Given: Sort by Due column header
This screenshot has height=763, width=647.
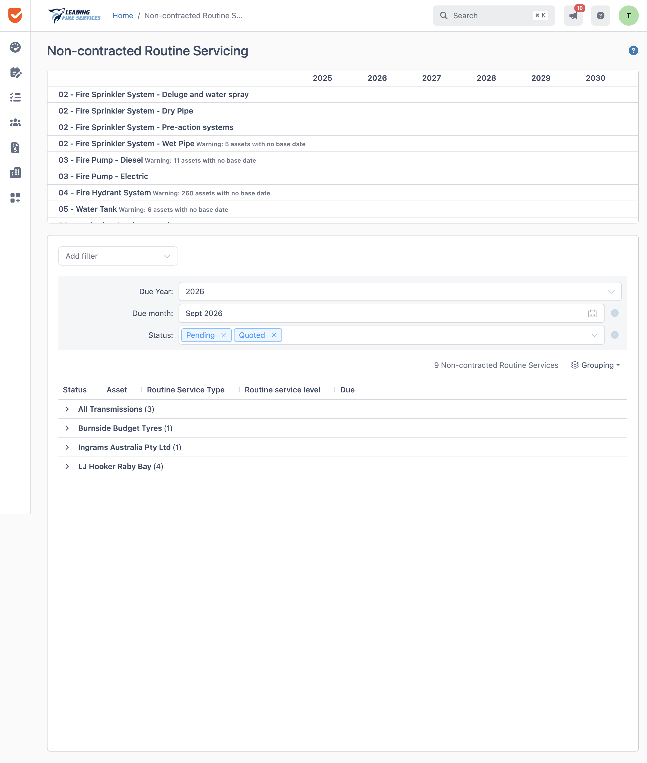Looking at the screenshot, I should (x=347, y=390).
